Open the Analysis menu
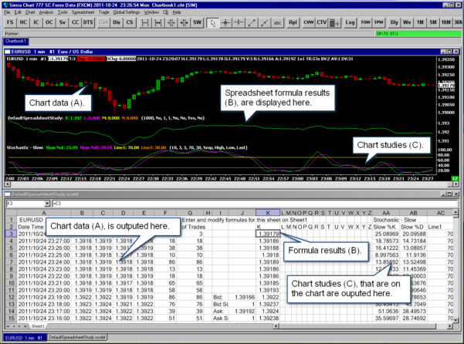The width and height of the screenshot is (464, 344). coord(46,13)
